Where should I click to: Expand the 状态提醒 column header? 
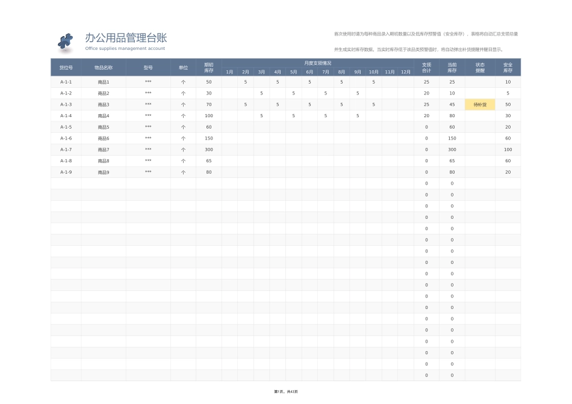(x=479, y=68)
